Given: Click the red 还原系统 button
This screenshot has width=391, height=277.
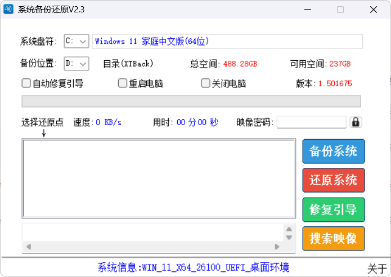Looking at the screenshot, I should tap(334, 180).
